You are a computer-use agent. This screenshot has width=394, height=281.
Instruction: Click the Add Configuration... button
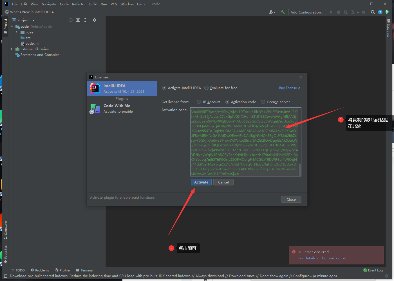coord(307,12)
